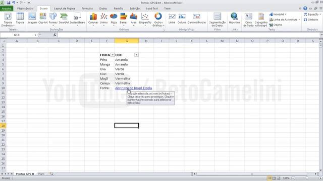The height and width of the screenshot is (181, 323).
Task: Open COR column filter dropdown
Action: (x=136, y=55)
